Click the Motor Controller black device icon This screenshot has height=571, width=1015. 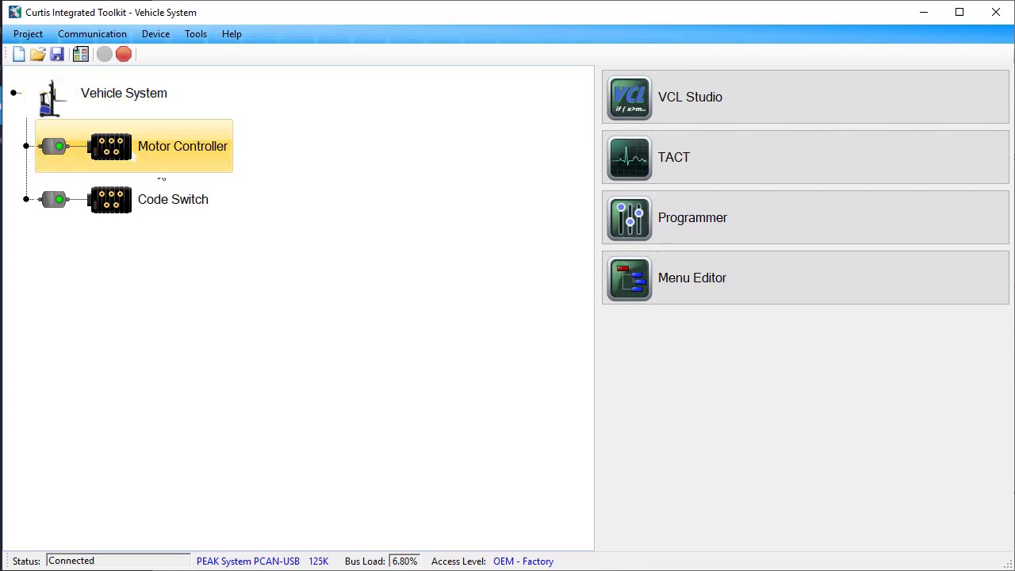(x=109, y=147)
